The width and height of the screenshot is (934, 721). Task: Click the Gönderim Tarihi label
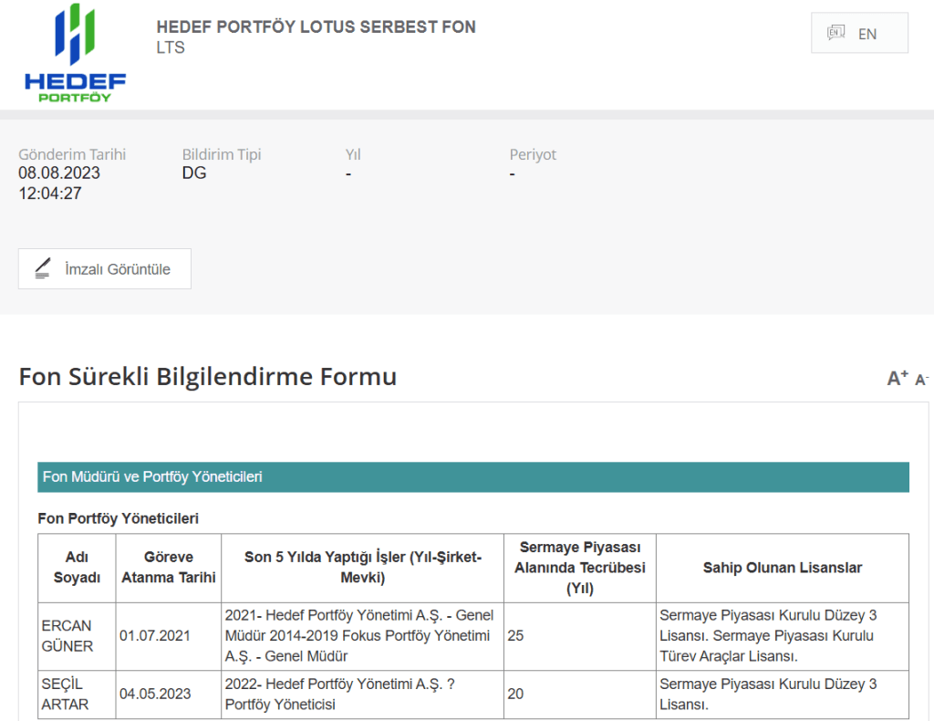72,154
